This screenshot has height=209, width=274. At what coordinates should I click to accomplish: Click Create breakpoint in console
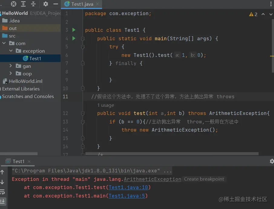coord(204,179)
